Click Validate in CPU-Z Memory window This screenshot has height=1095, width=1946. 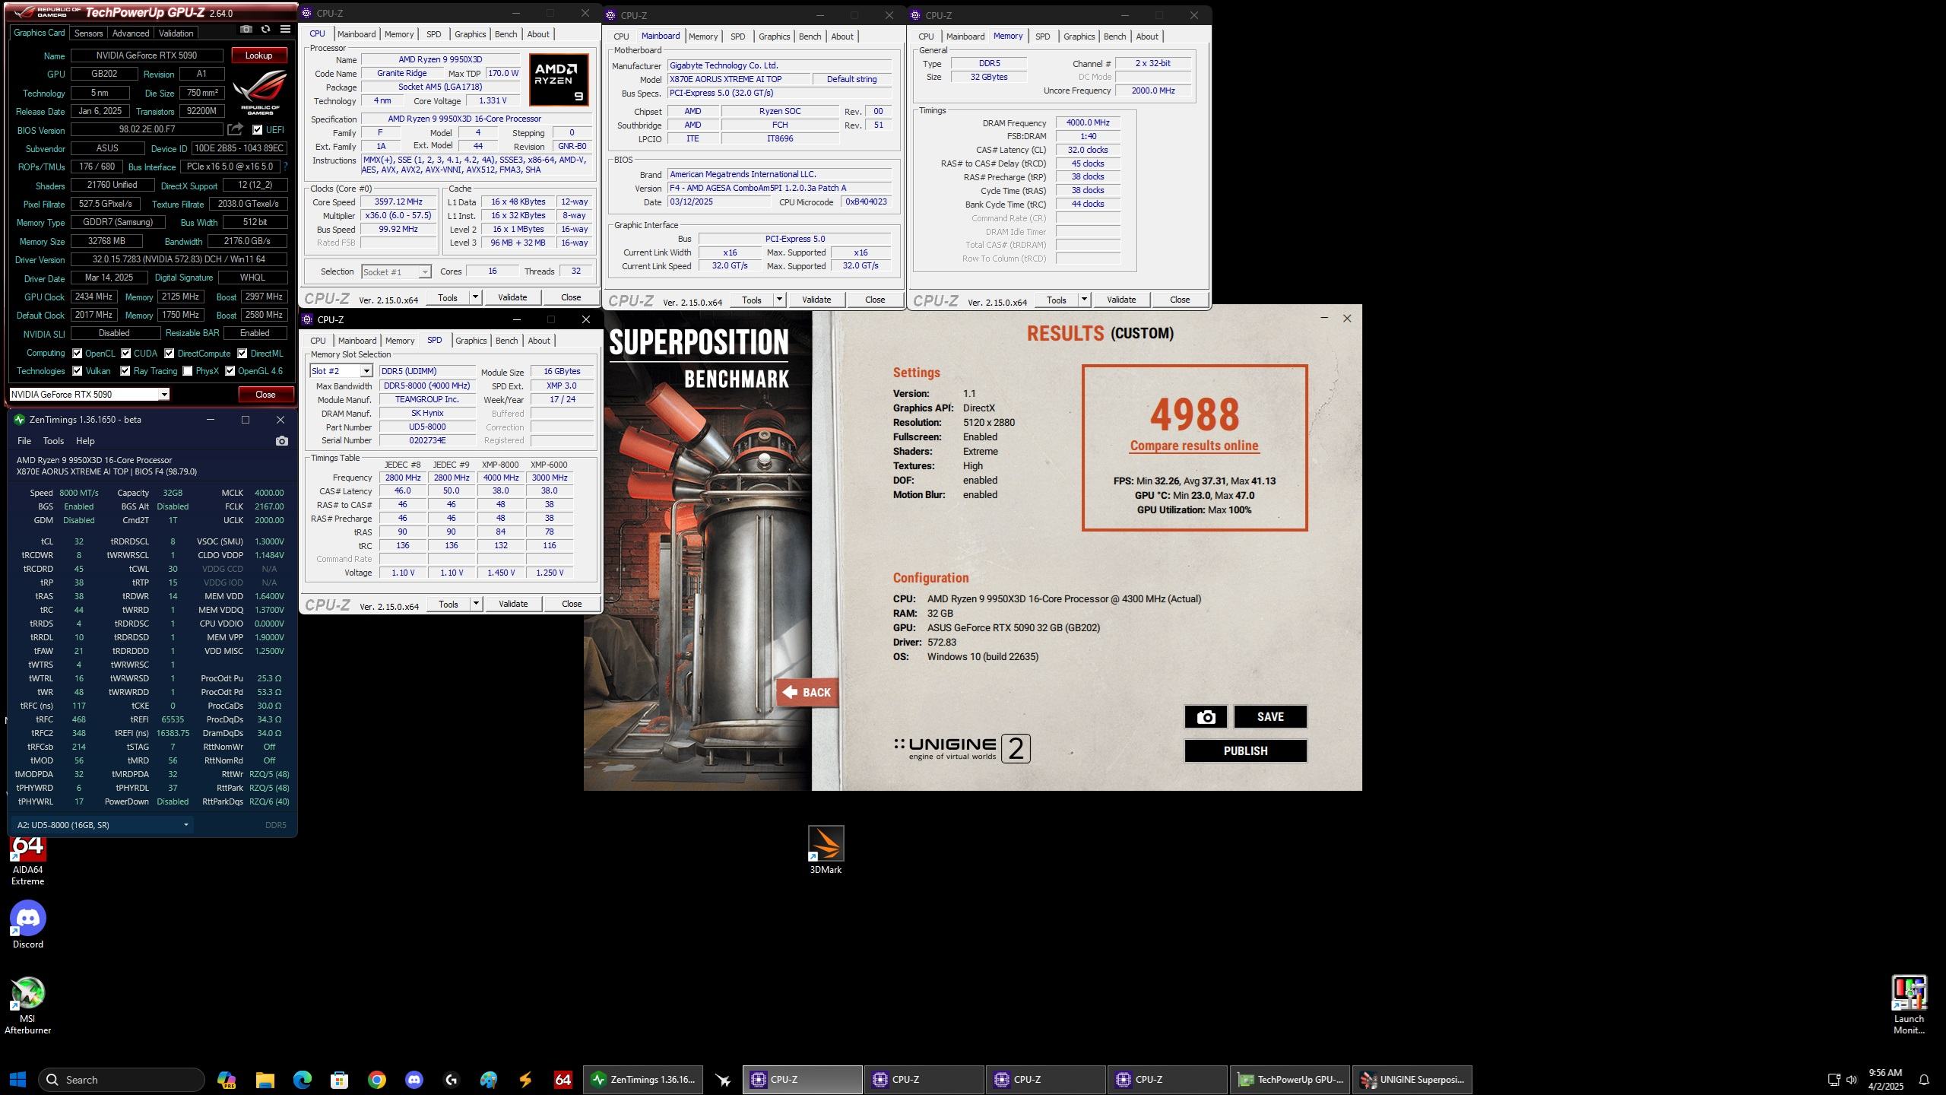click(x=1121, y=300)
